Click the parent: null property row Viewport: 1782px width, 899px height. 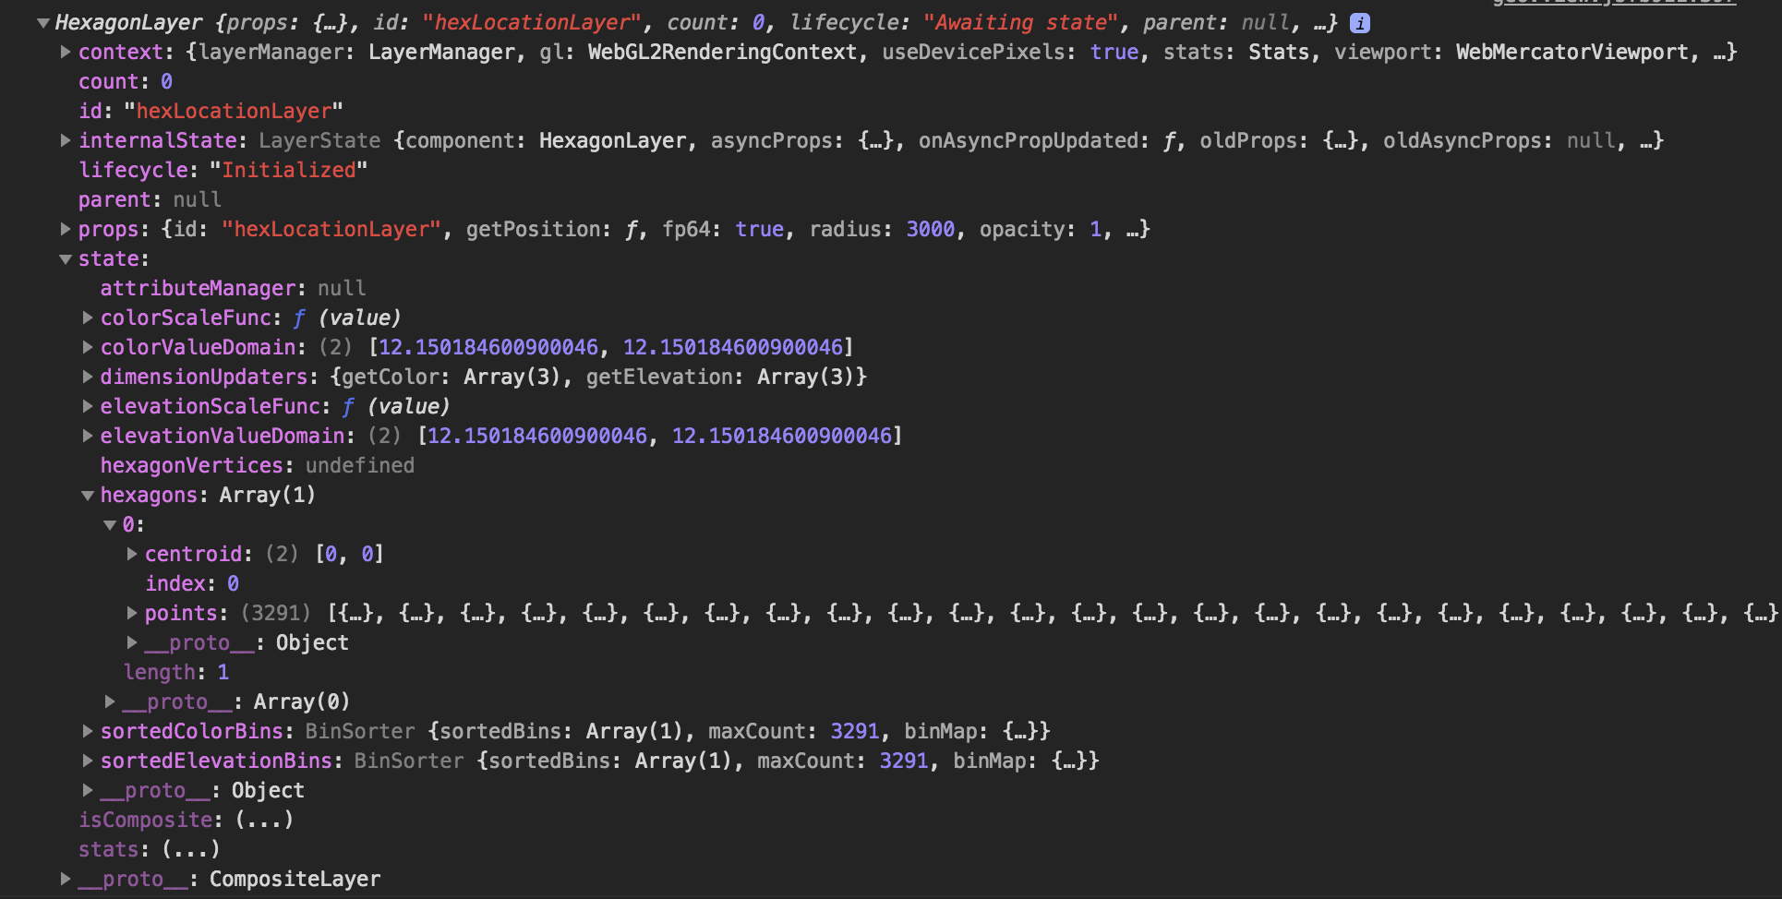[150, 200]
